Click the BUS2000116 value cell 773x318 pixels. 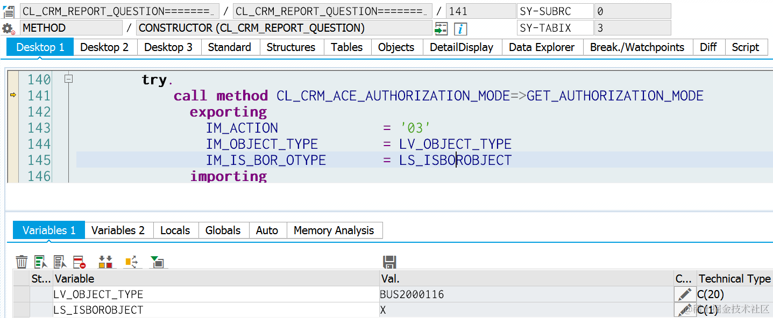527,294
